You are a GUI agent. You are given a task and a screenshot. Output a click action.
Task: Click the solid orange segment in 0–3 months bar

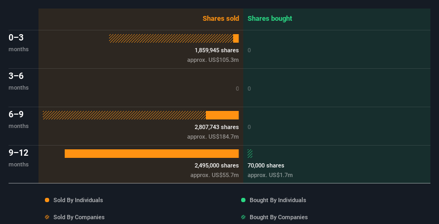[236, 38]
